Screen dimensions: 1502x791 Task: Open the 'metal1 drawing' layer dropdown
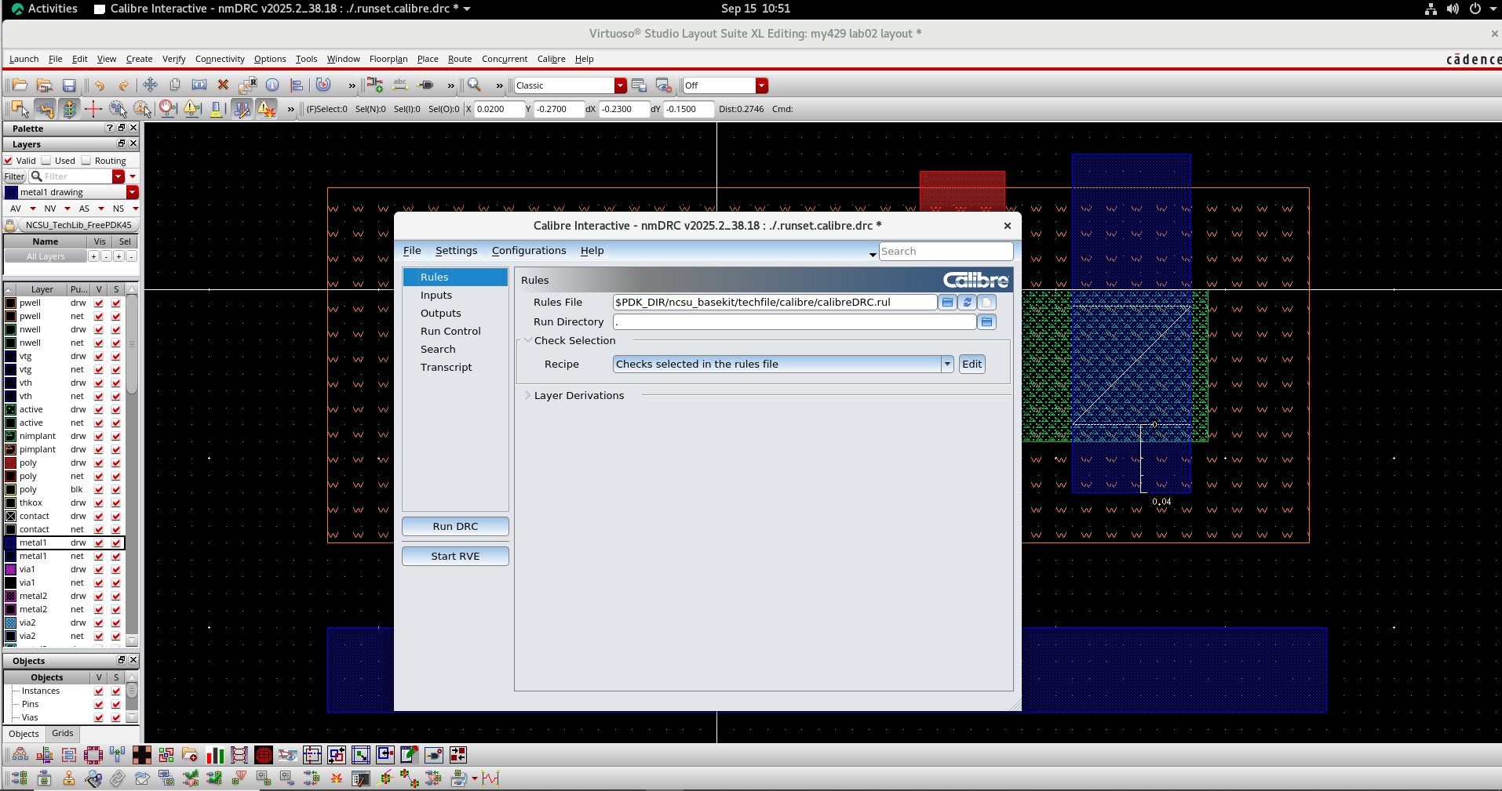pyautogui.click(x=132, y=192)
